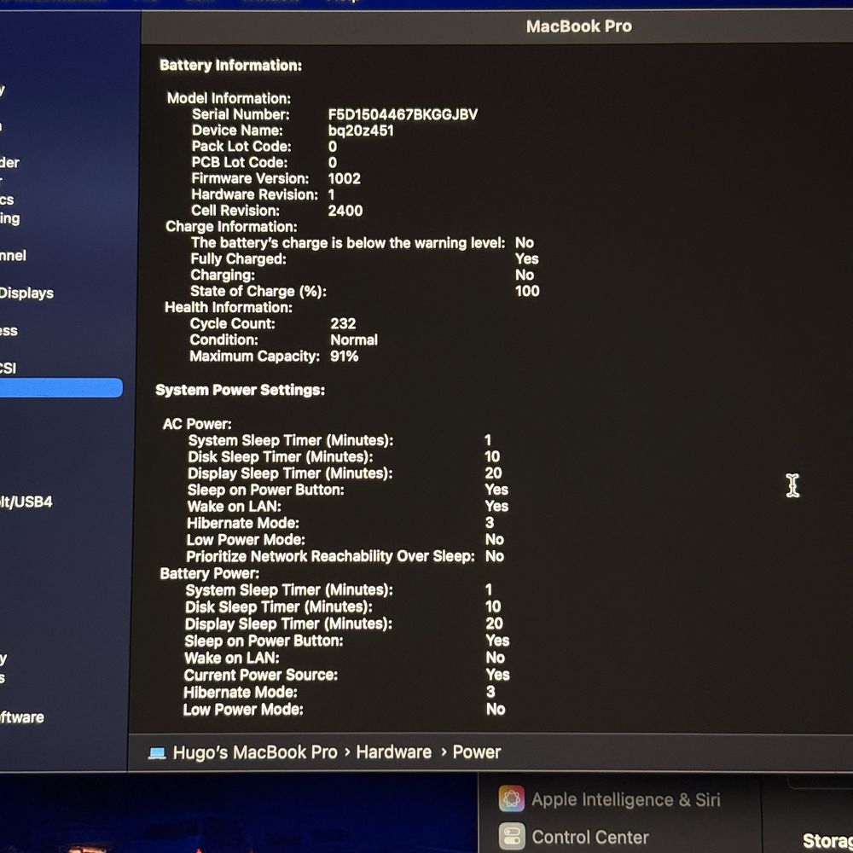
Task: Click Low Power Mode under Battery Power
Action: 243,710
